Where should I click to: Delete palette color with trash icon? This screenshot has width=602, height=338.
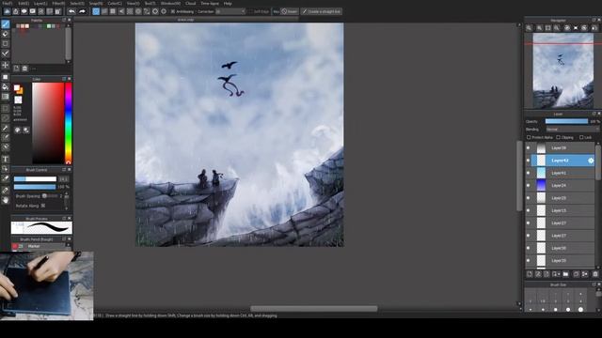pyautogui.click(x=24, y=69)
